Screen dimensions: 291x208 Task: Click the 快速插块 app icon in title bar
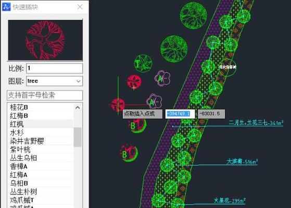[6, 7]
